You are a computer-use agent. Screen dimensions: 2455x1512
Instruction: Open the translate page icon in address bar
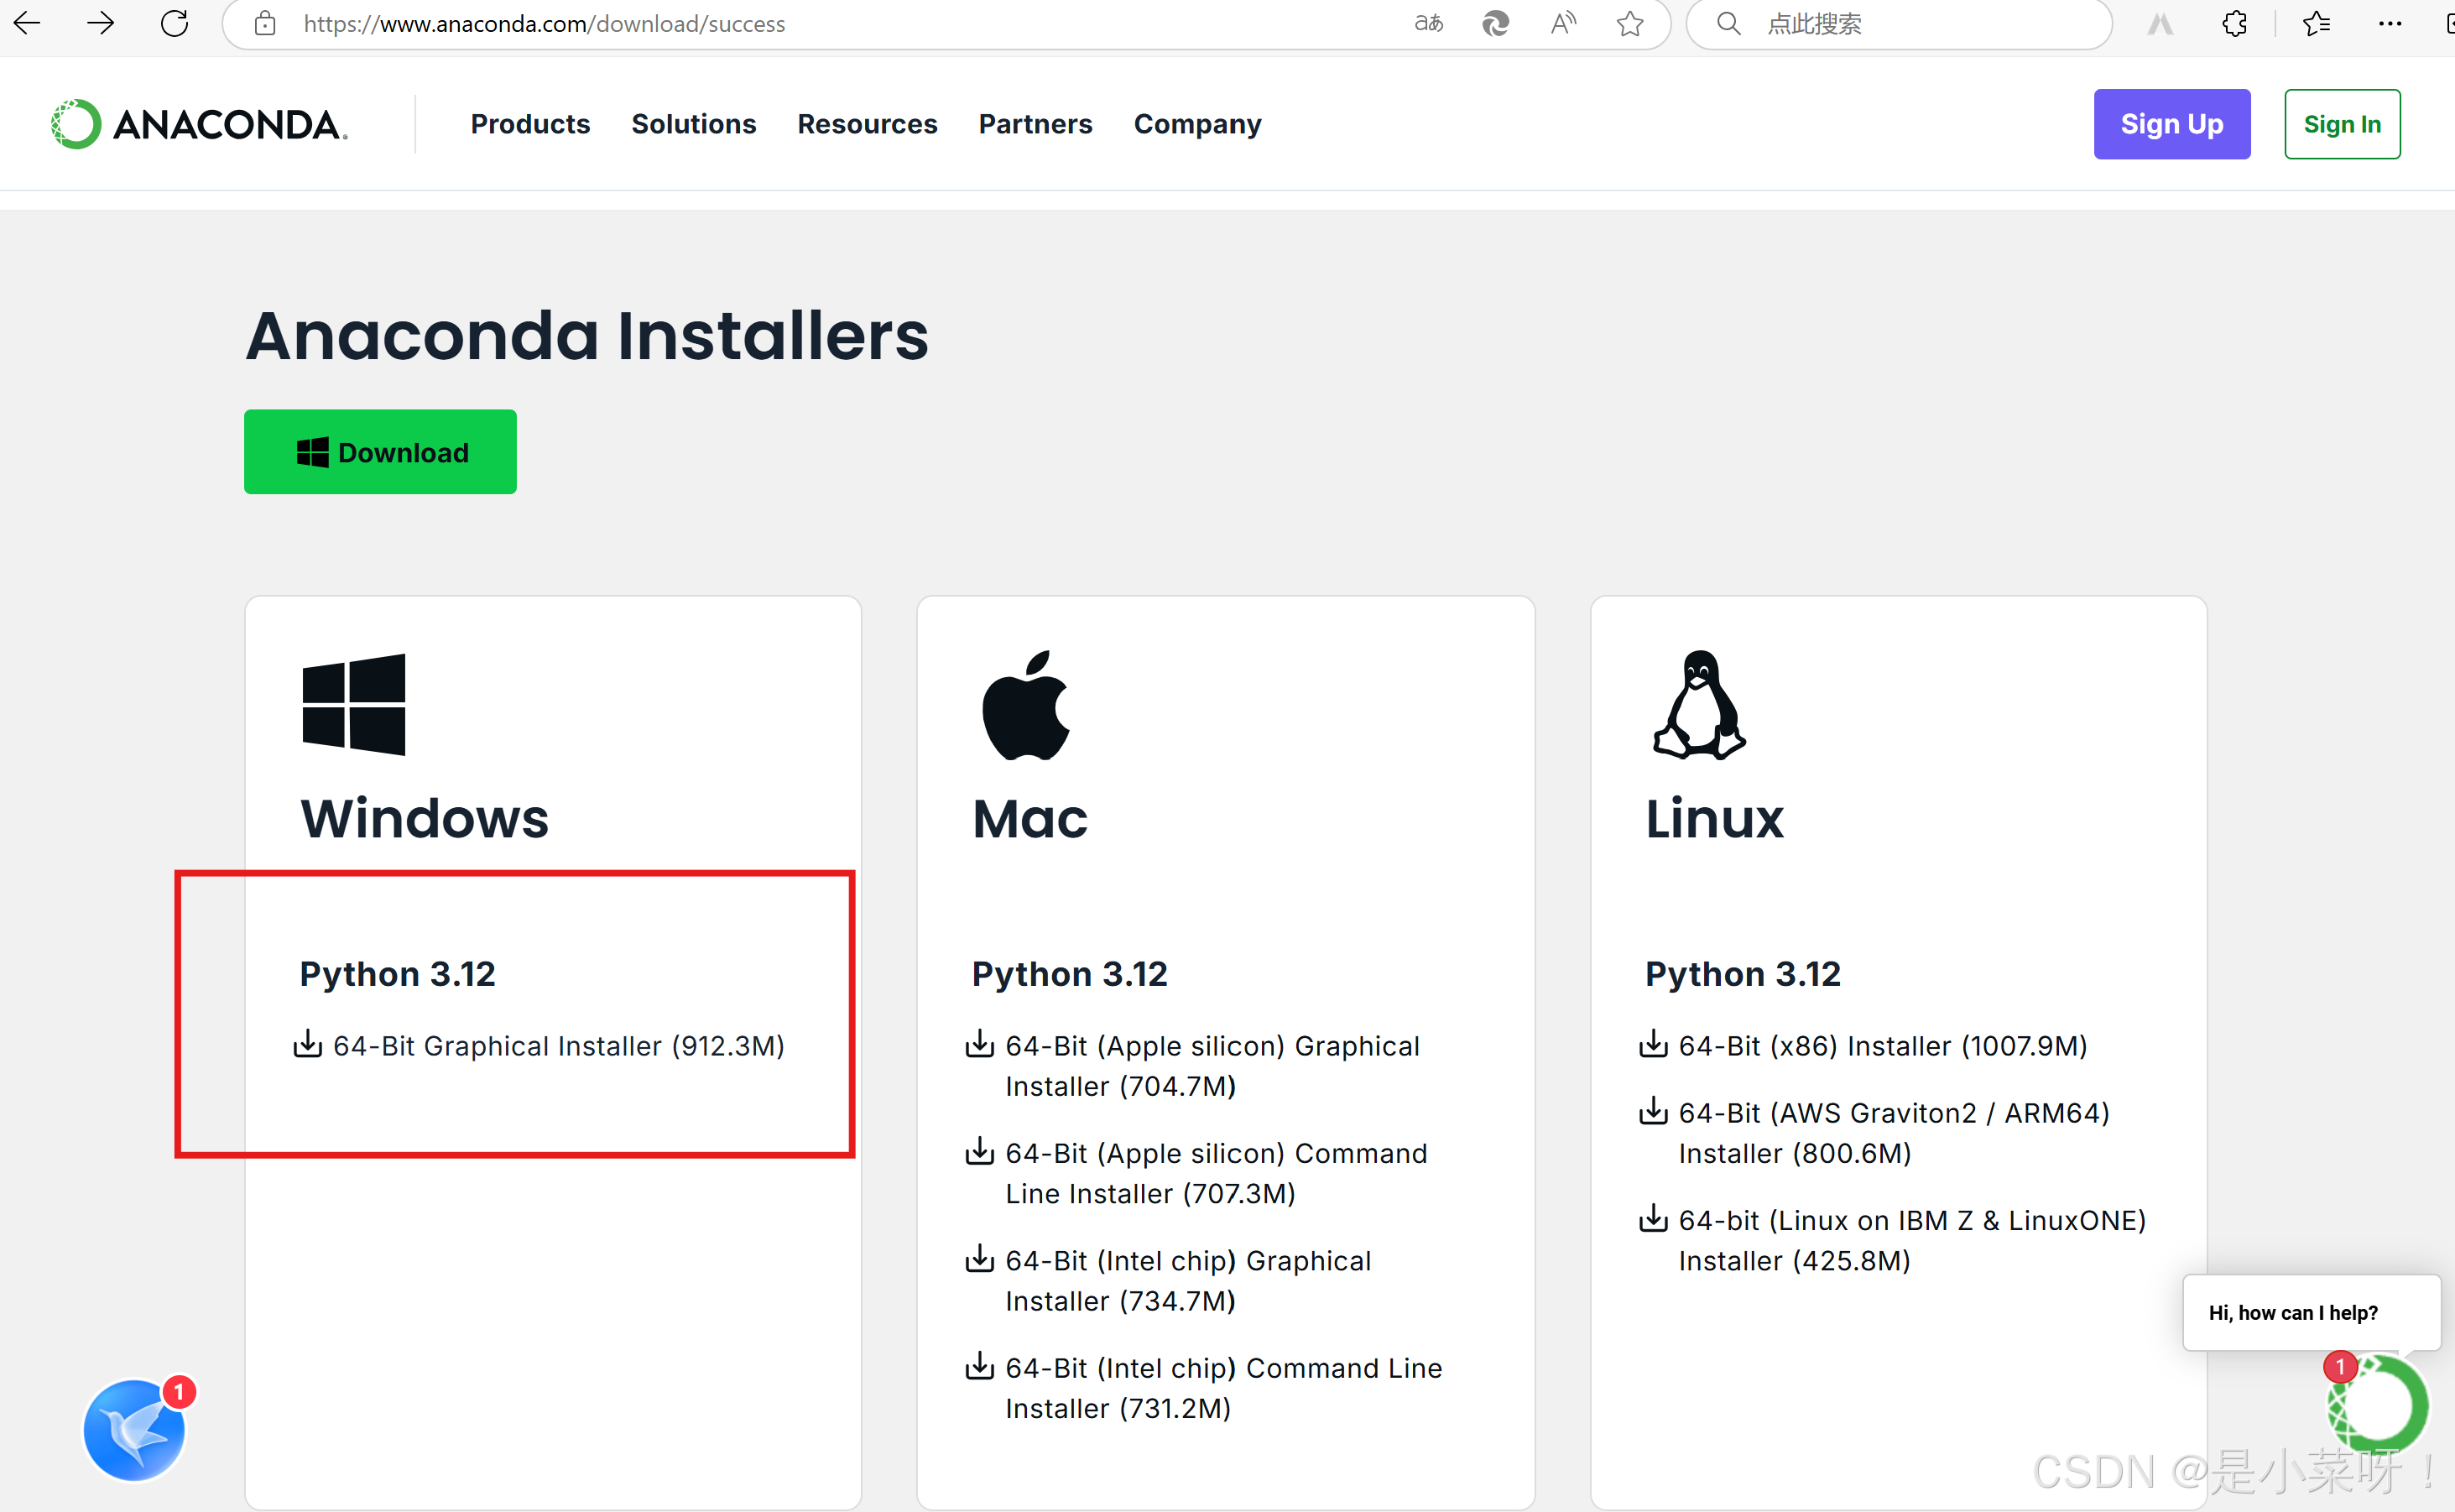1429,23
